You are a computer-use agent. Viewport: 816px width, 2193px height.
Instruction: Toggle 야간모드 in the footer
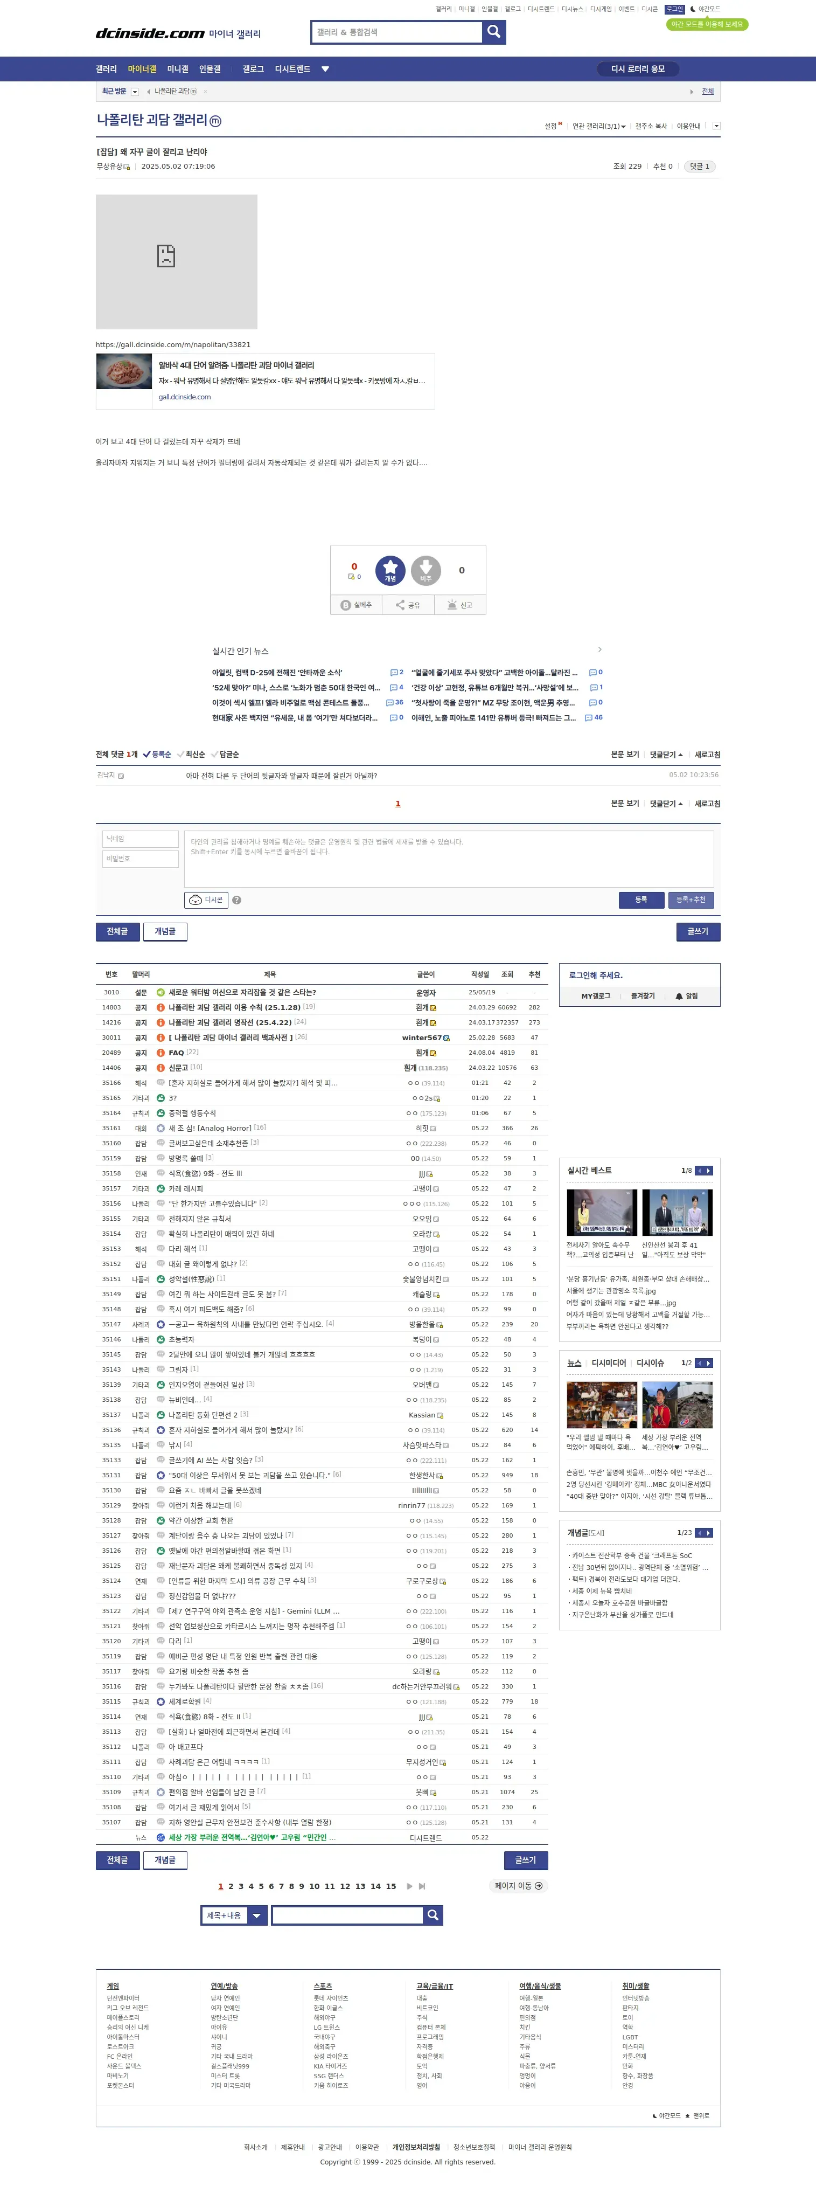666,2115
